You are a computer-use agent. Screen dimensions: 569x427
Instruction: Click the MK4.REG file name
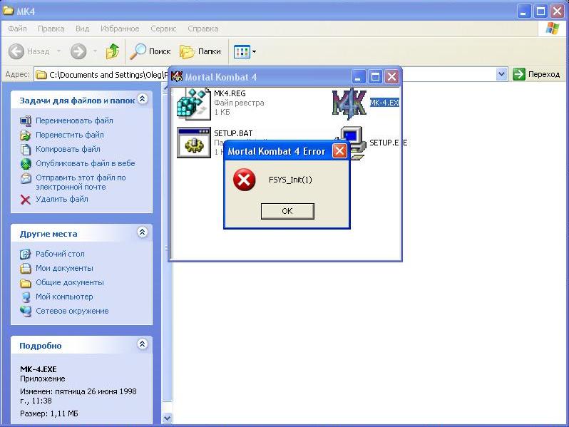(230, 93)
